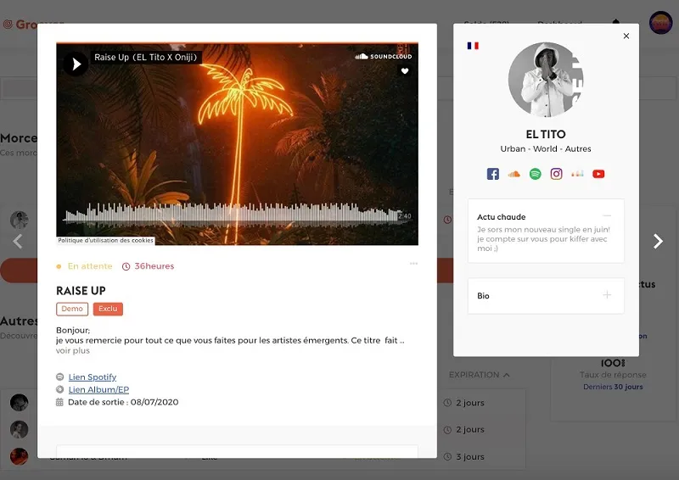Open EL TITO's Facebook page
This screenshot has height=480, width=679.
(493, 174)
